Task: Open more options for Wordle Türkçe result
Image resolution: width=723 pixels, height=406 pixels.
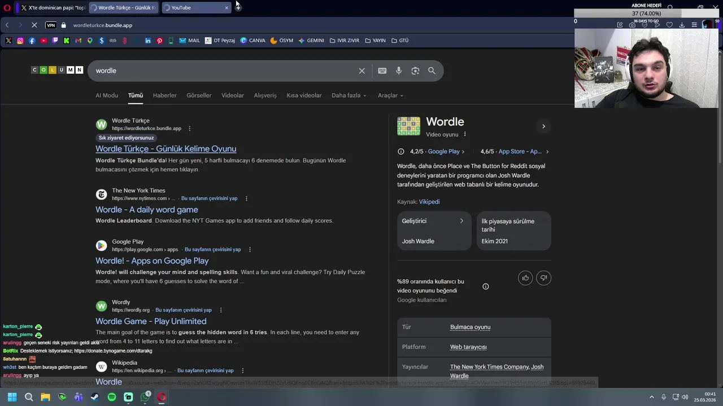Action: pyautogui.click(x=190, y=129)
